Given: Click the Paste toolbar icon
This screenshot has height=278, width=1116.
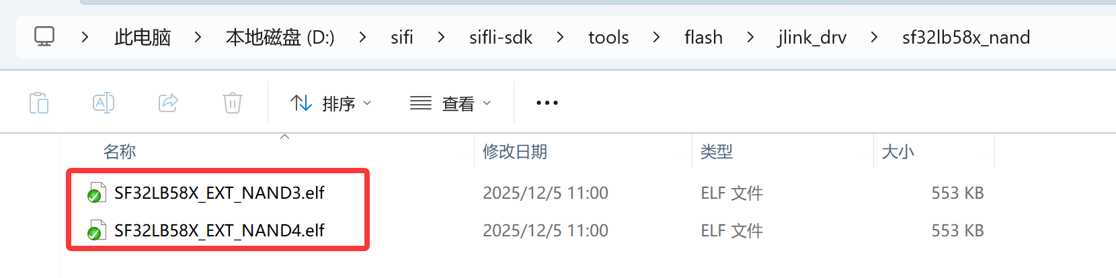Looking at the screenshot, I should click(39, 103).
